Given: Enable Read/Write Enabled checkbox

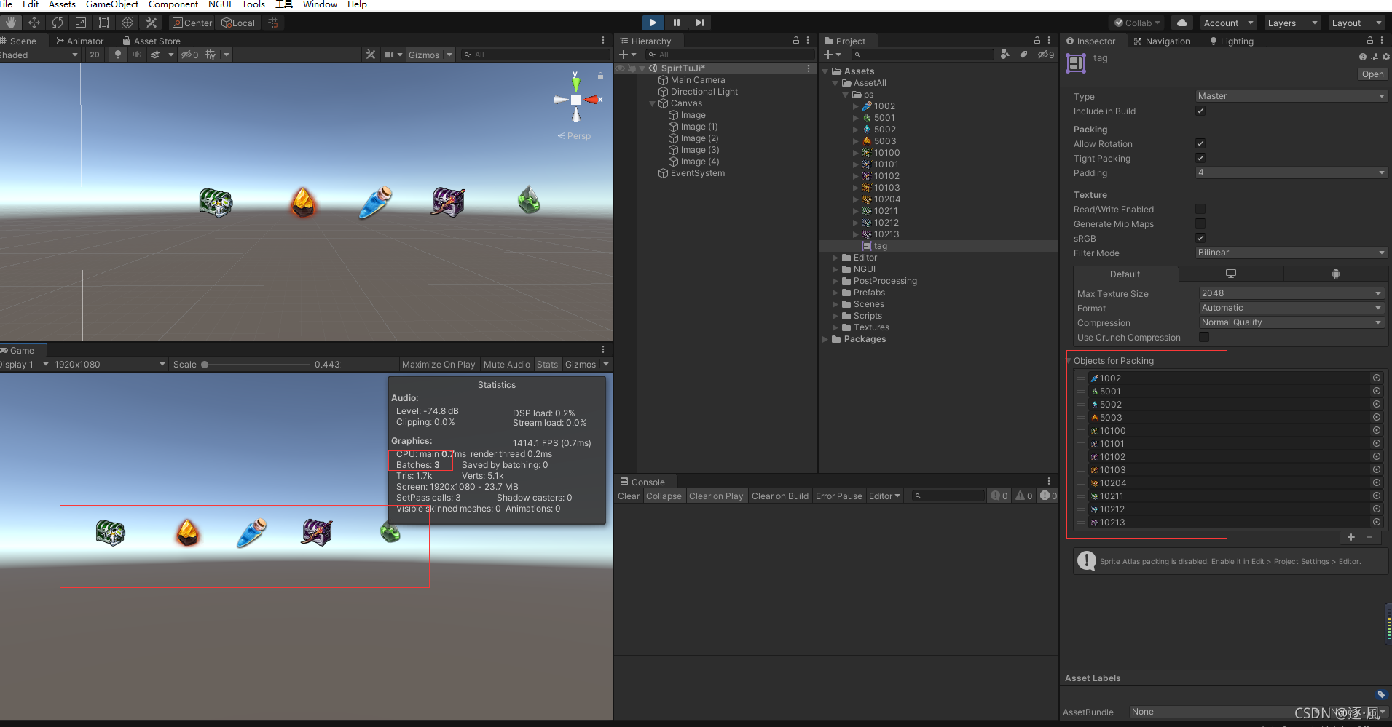Looking at the screenshot, I should 1200,209.
